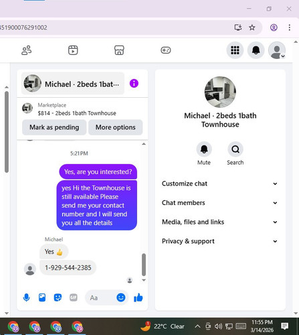Open the weather widget 22°C Clear
The height and width of the screenshot is (335, 299).
tap(163, 326)
